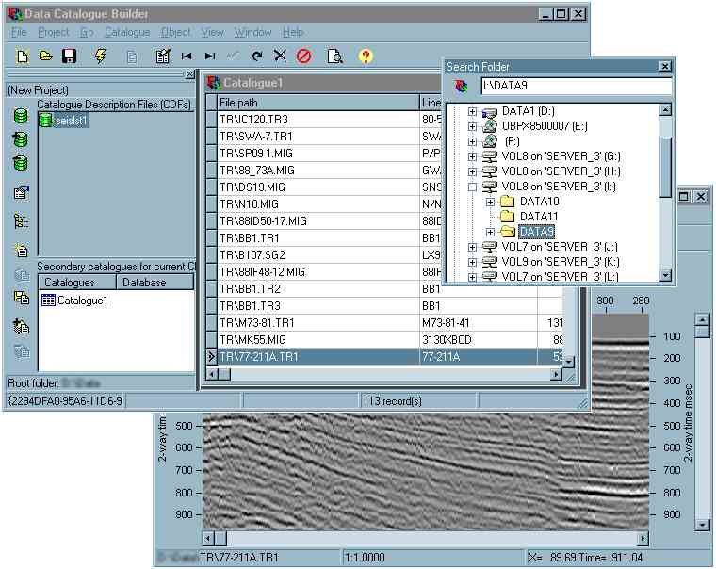Click the document with magnifier preview icon

click(x=334, y=57)
